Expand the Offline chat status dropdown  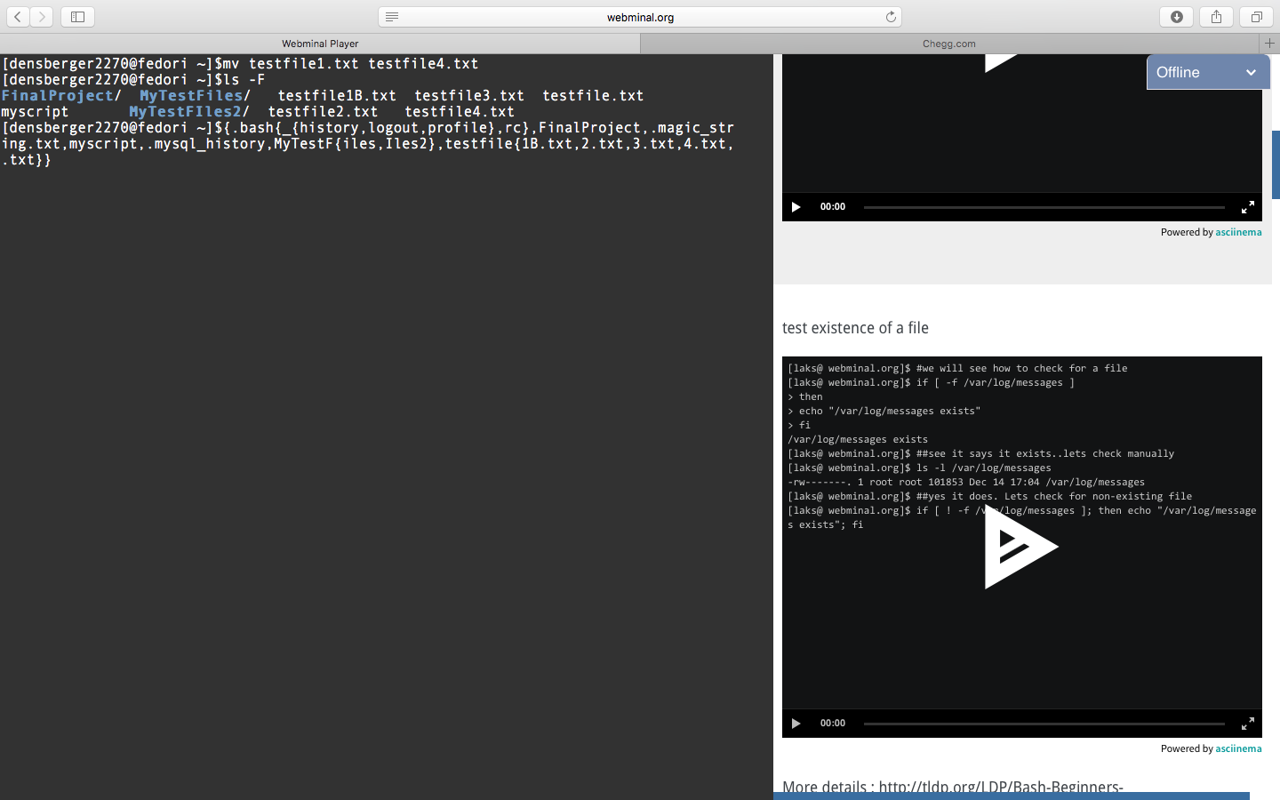click(1208, 73)
